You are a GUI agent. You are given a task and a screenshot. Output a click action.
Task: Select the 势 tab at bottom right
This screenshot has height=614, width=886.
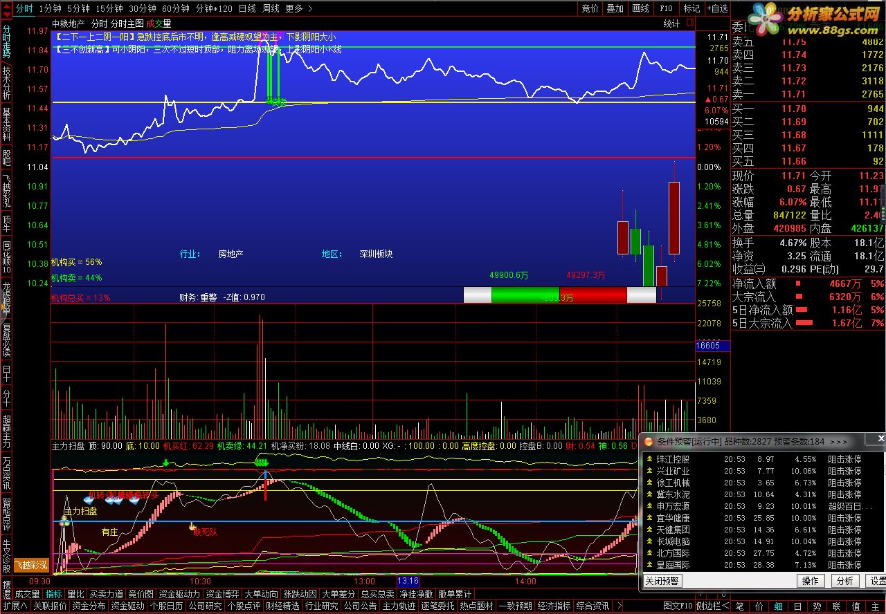817,606
